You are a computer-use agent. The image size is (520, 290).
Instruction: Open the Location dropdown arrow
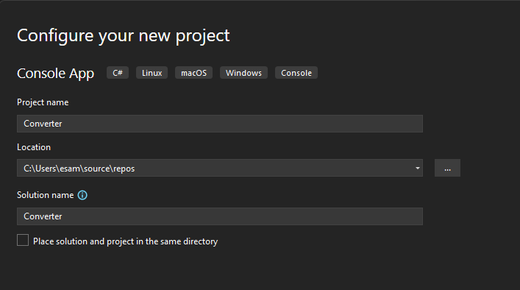[x=418, y=169]
